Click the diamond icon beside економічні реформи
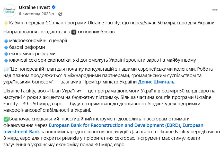 [5, 54]
